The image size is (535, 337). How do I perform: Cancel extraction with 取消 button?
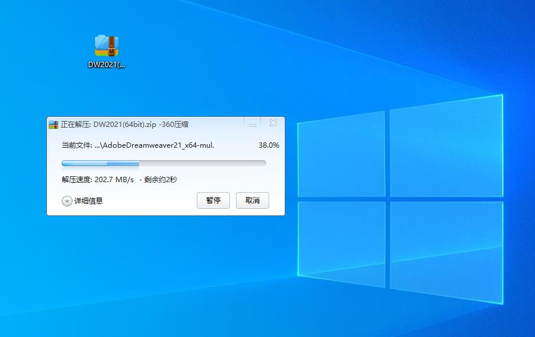pyautogui.click(x=253, y=201)
